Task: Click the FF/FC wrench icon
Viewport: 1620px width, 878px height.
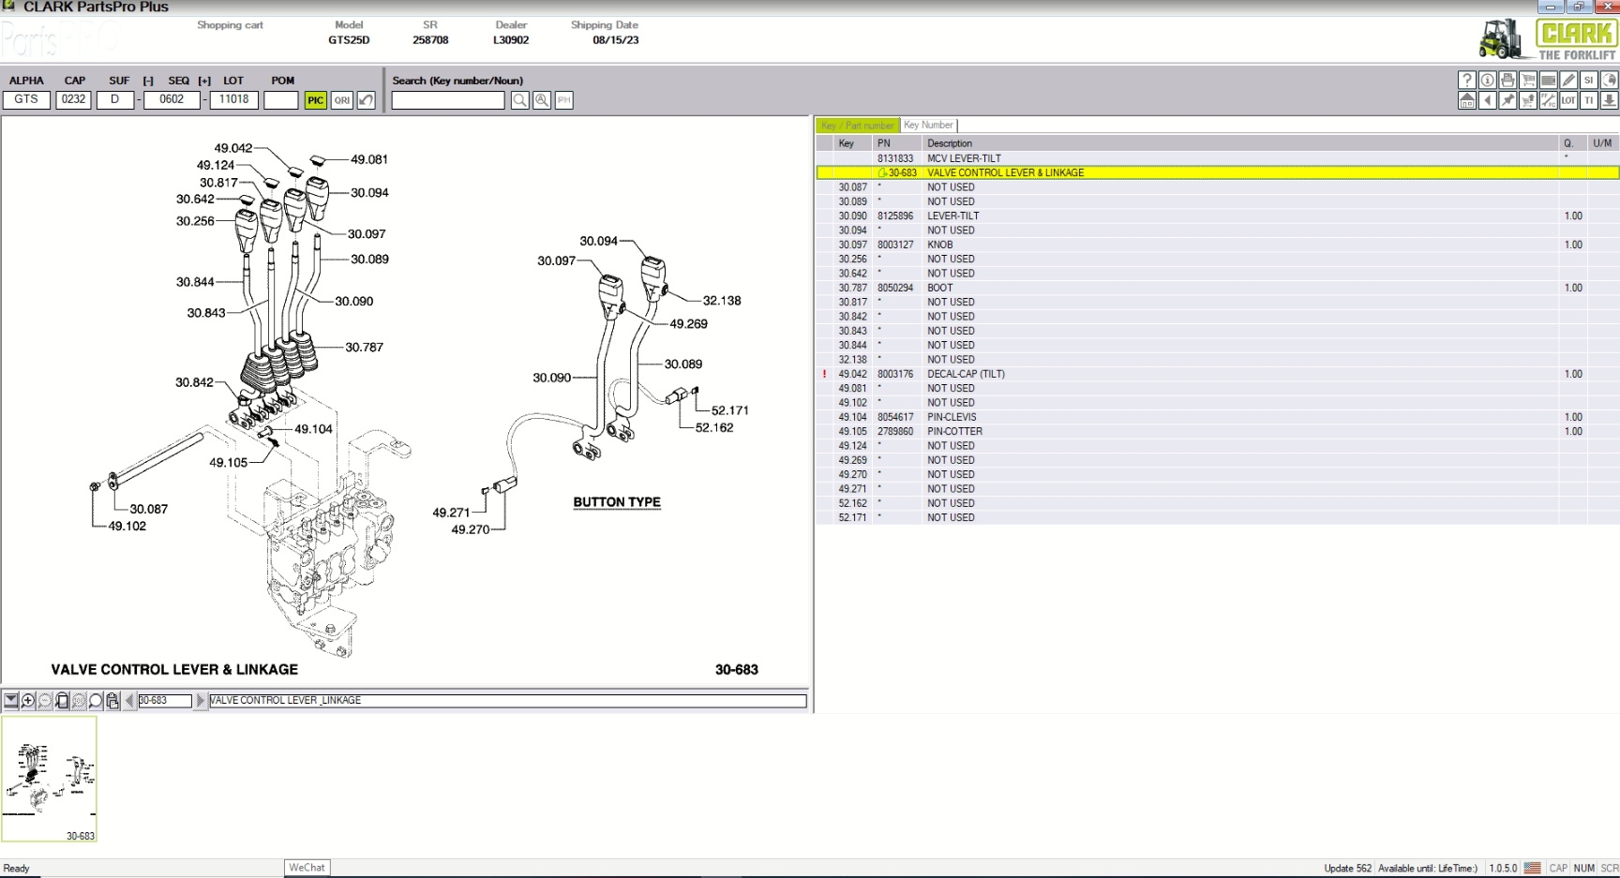Action: click(x=1549, y=100)
